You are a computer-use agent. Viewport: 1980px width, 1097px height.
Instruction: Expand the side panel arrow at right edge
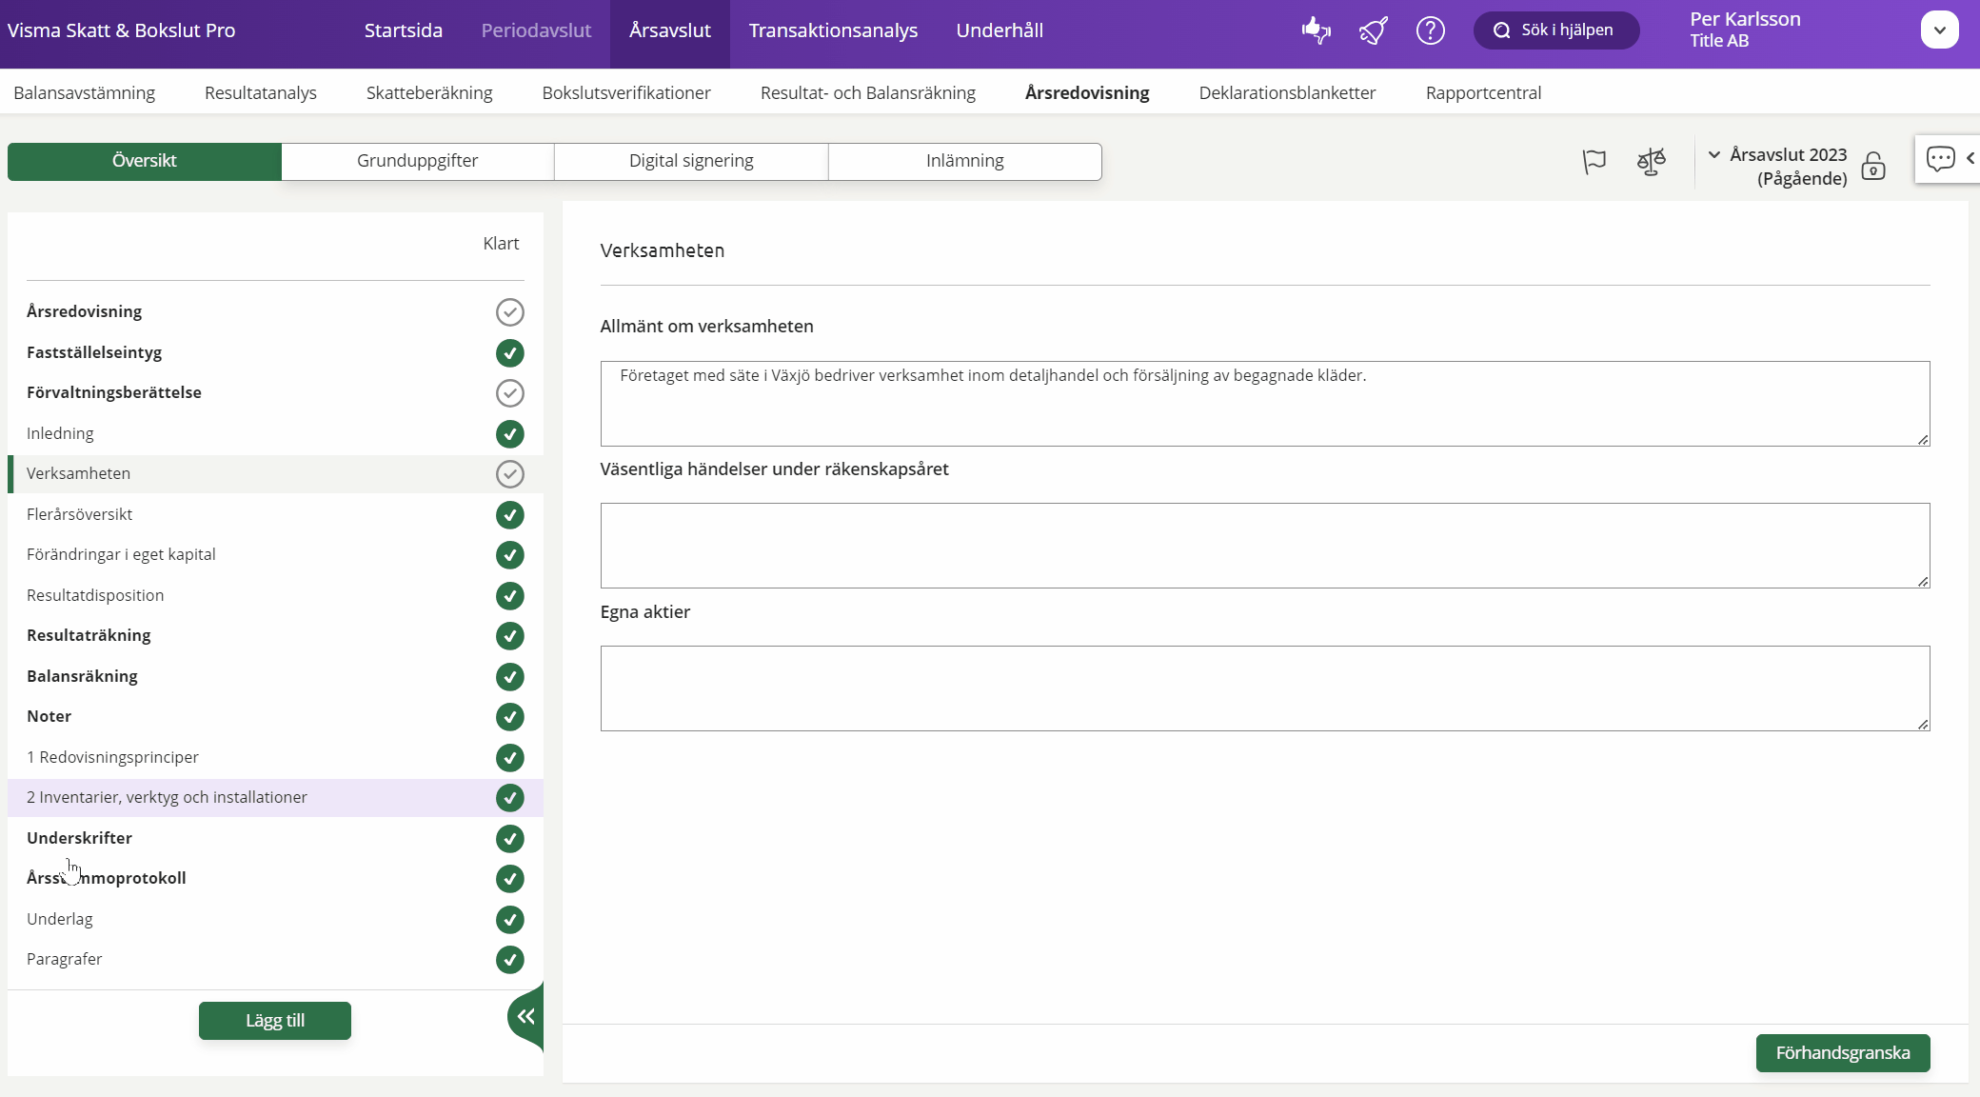[x=1970, y=158]
